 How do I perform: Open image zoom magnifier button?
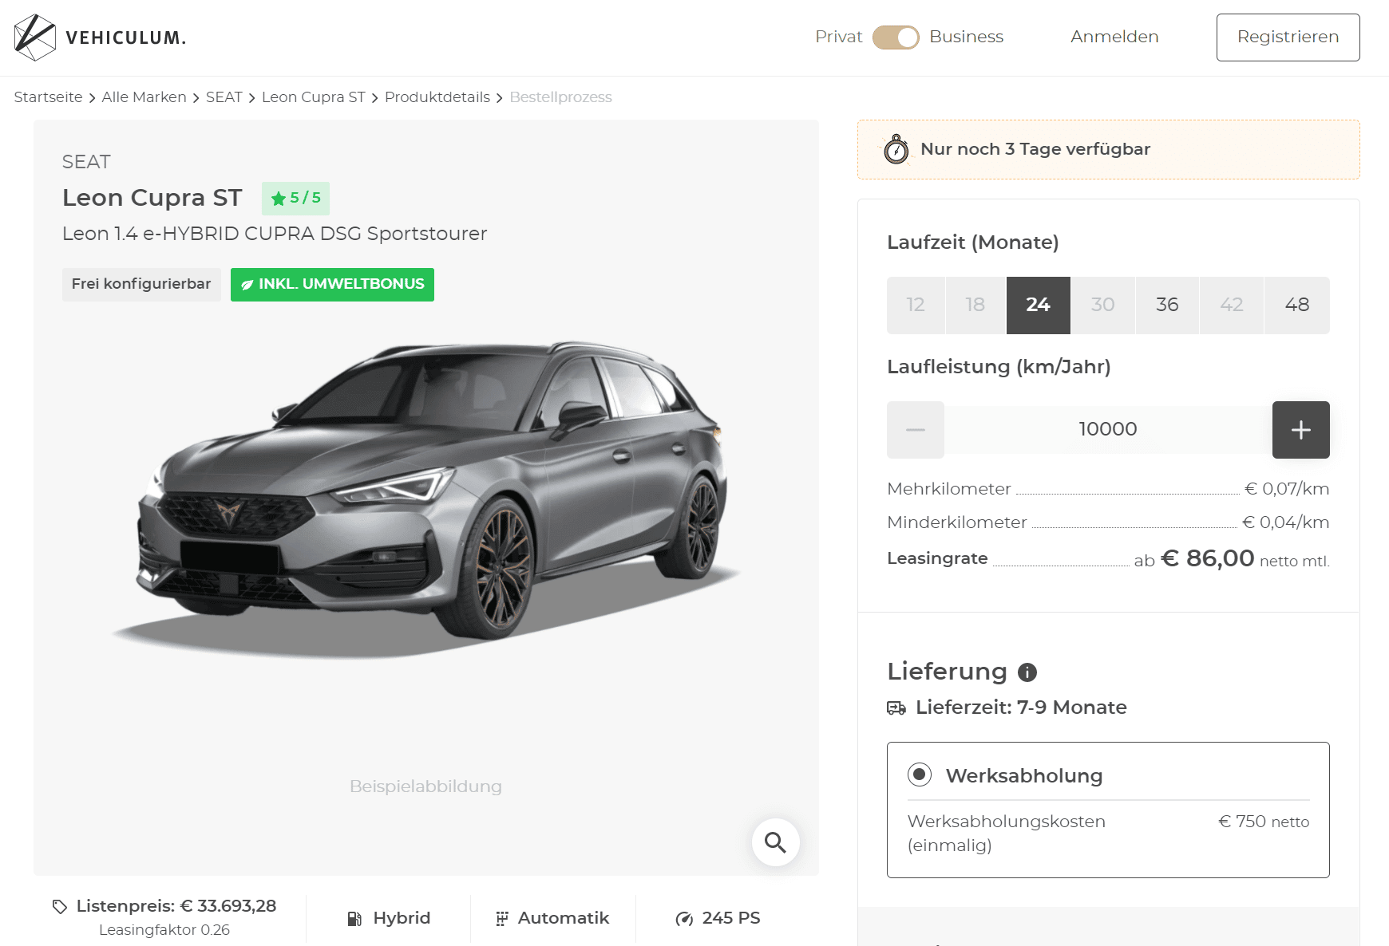(x=775, y=842)
